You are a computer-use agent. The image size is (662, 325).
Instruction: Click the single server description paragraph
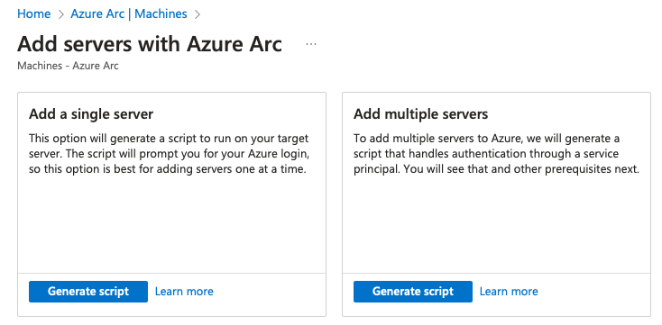tap(170, 154)
